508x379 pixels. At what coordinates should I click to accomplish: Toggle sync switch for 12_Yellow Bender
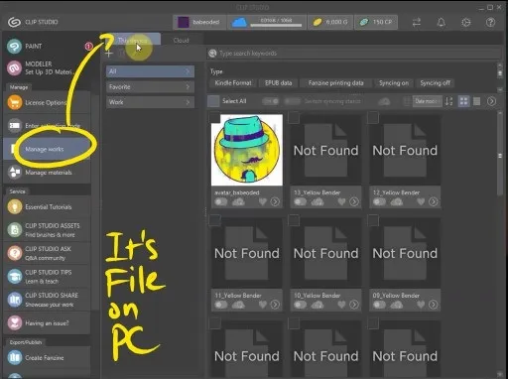coord(379,201)
